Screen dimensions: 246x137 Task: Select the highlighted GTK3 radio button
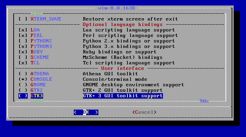coord(23,96)
